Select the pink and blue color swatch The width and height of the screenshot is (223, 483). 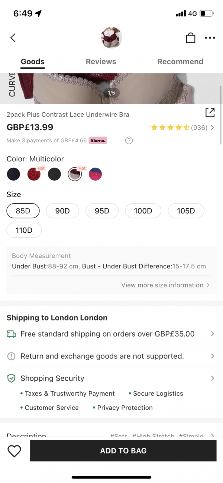tap(95, 174)
